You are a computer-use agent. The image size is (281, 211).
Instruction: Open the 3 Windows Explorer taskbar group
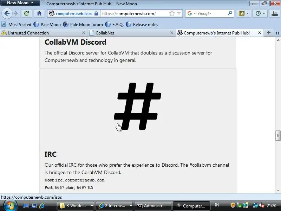[x=76, y=206]
